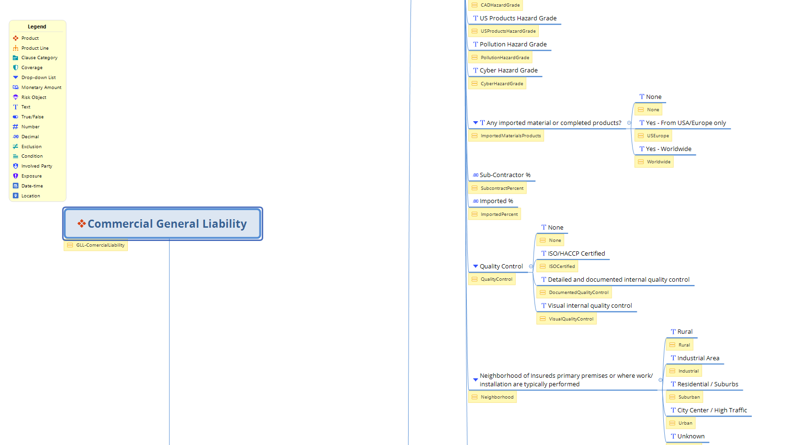Click the Date-time icon in legend
This screenshot has height=445, width=785.
tap(16, 186)
